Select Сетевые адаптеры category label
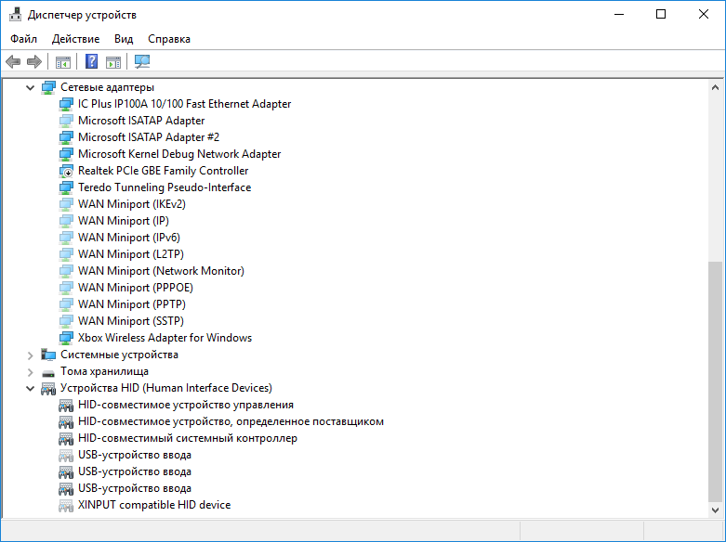Image resolution: width=726 pixels, height=542 pixels. click(108, 87)
